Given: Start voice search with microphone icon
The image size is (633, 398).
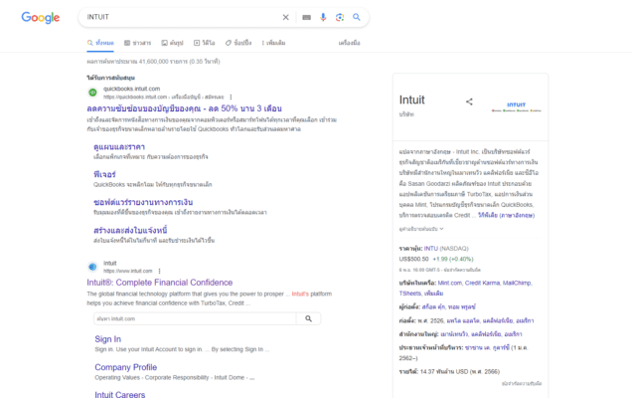Looking at the screenshot, I should click(323, 17).
